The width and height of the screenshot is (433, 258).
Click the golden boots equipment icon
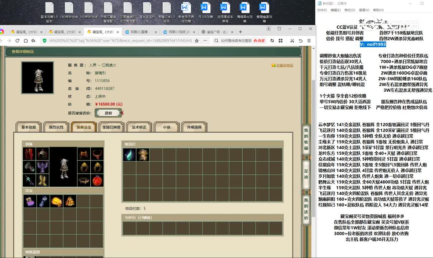(x=43, y=181)
